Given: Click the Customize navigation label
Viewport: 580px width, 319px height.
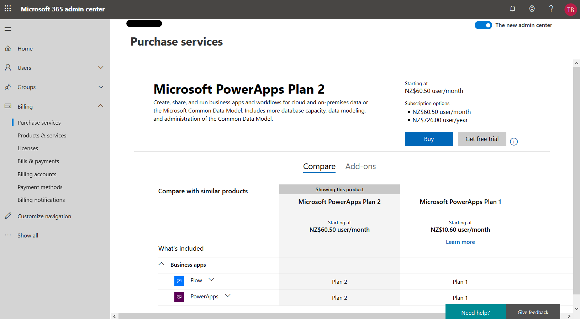Looking at the screenshot, I should (44, 216).
